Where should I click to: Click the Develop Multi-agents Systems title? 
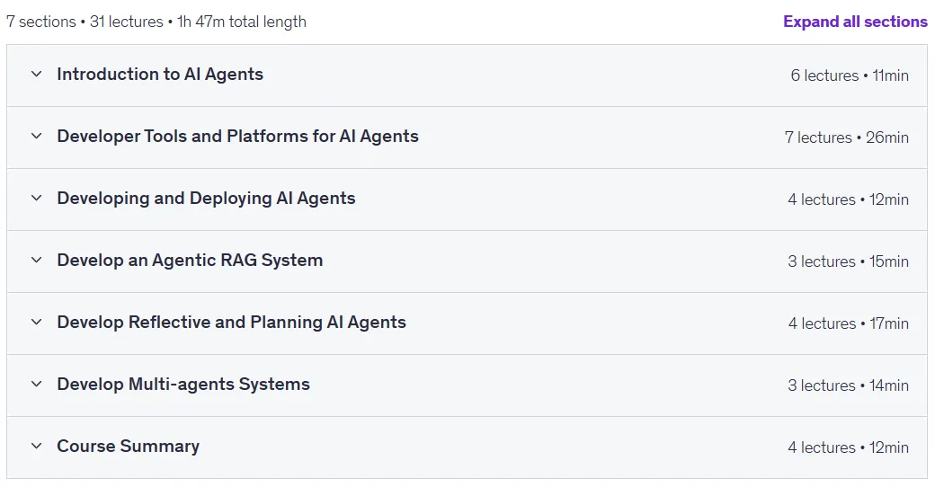click(183, 385)
